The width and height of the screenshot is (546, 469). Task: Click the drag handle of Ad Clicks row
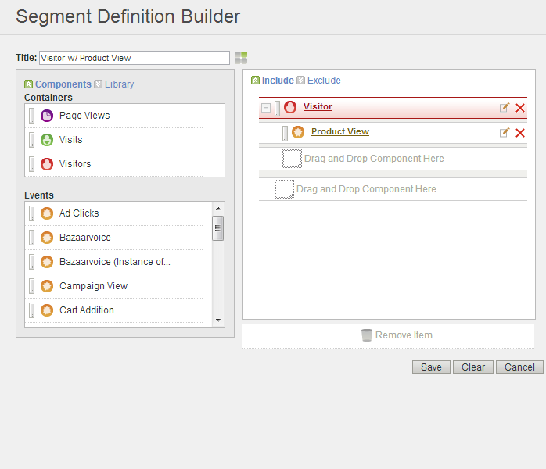[x=32, y=213]
